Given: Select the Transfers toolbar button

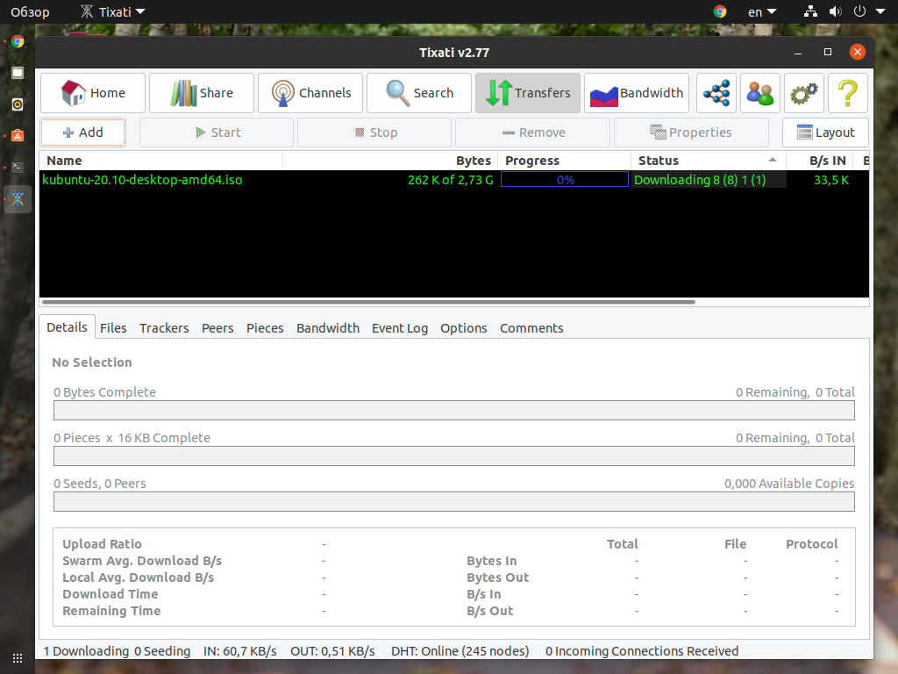Looking at the screenshot, I should 528,93.
